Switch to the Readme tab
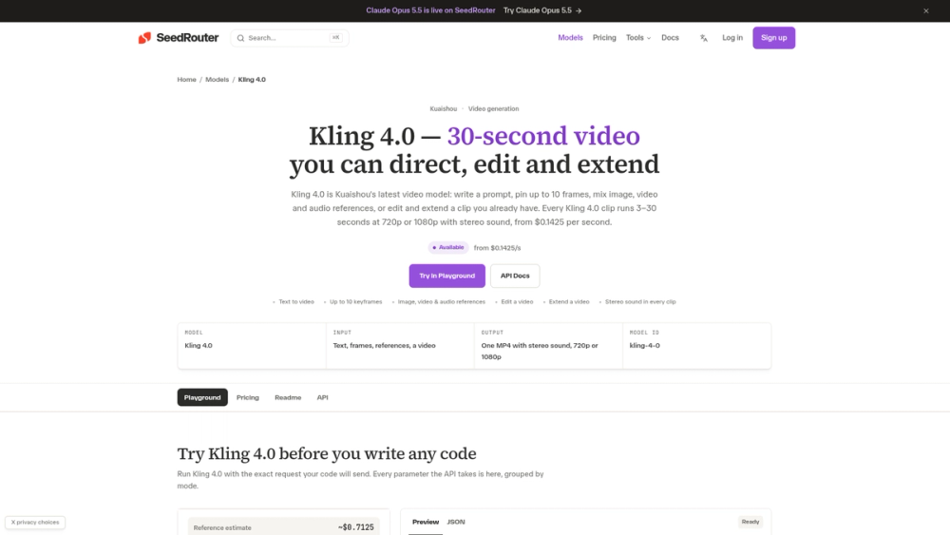The width and height of the screenshot is (950, 535). pyautogui.click(x=288, y=397)
